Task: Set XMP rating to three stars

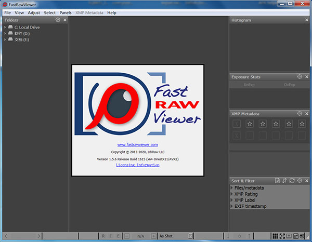Action: point(276,124)
